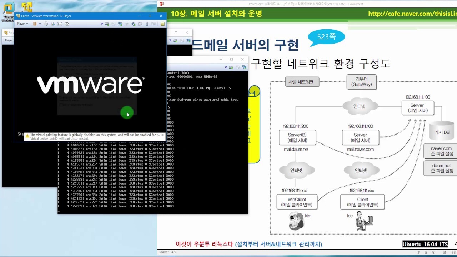Send Ctrl+Alt+Del in Client VMware toolbar

point(46,24)
